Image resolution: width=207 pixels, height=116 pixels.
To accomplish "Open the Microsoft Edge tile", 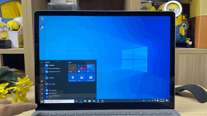I will point(73,77).
